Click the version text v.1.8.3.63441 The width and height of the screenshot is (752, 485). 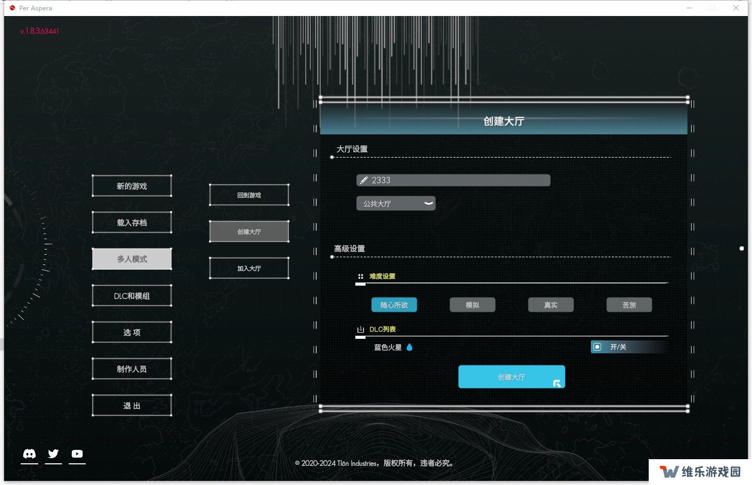coord(40,31)
